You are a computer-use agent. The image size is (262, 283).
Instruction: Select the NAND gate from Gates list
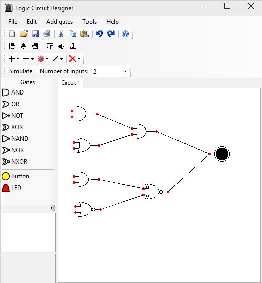[x=15, y=139]
